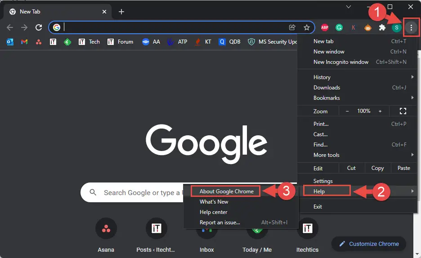Screen dimensions: 421x258
Task: Decrease zoom with the minus button
Action: 347,111
